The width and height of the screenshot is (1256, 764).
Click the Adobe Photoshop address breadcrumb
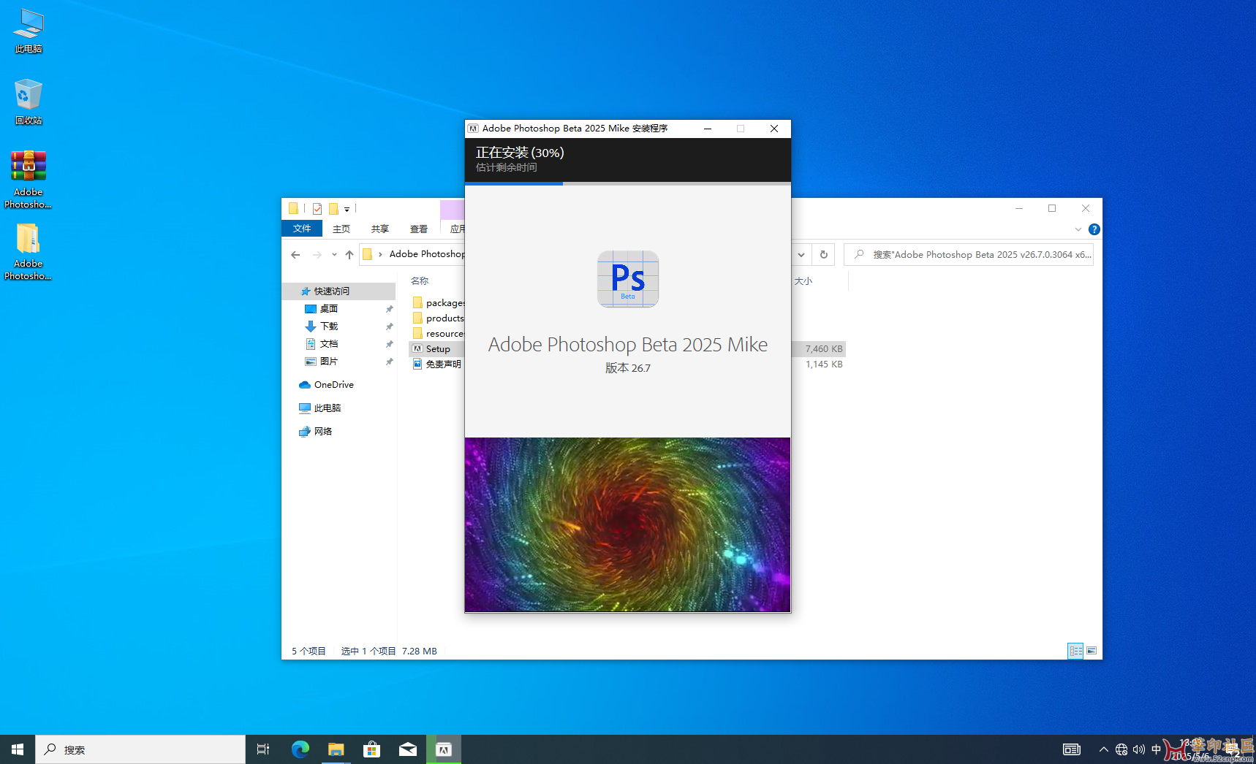(x=427, y=254)
